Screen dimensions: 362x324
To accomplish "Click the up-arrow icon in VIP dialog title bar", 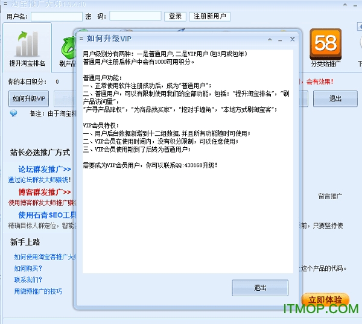I will click(270, 39).
